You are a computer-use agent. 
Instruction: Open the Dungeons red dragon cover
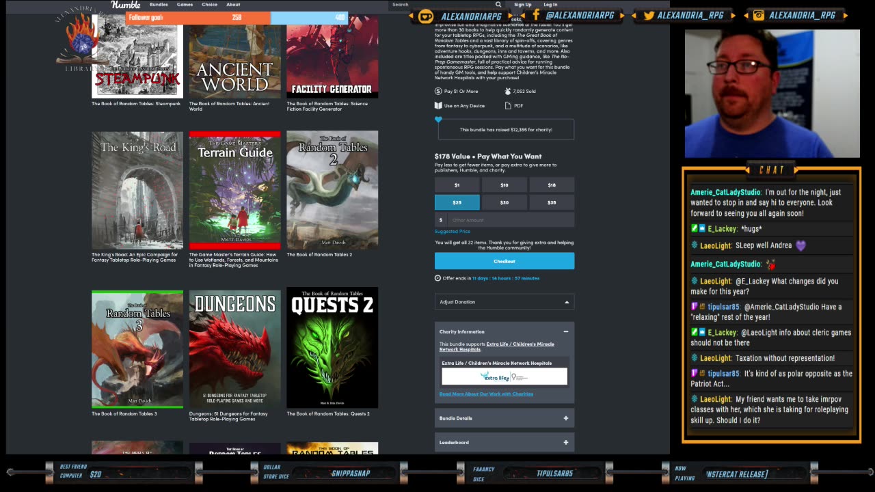(x=234, y=349)
